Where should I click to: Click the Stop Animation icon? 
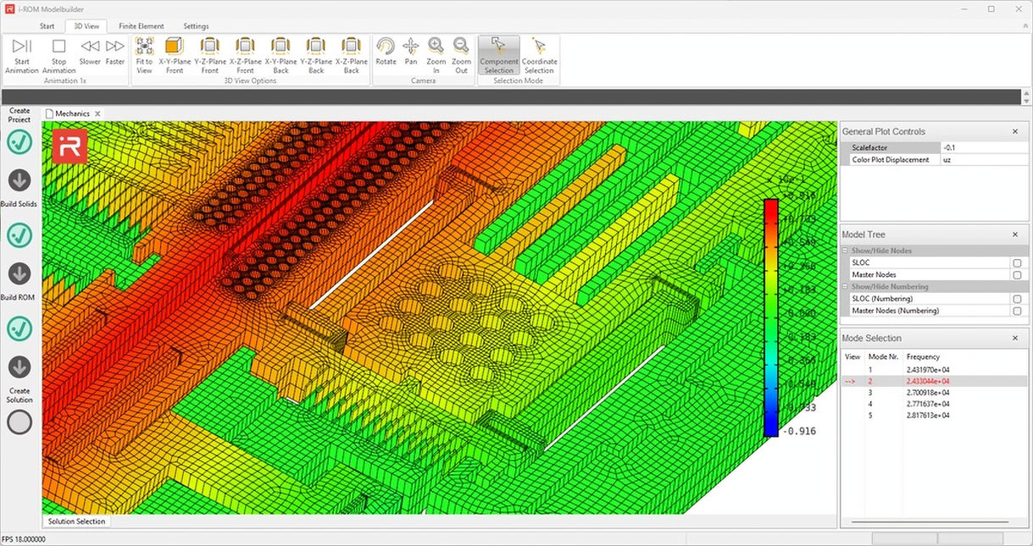(x=58, y=46)
